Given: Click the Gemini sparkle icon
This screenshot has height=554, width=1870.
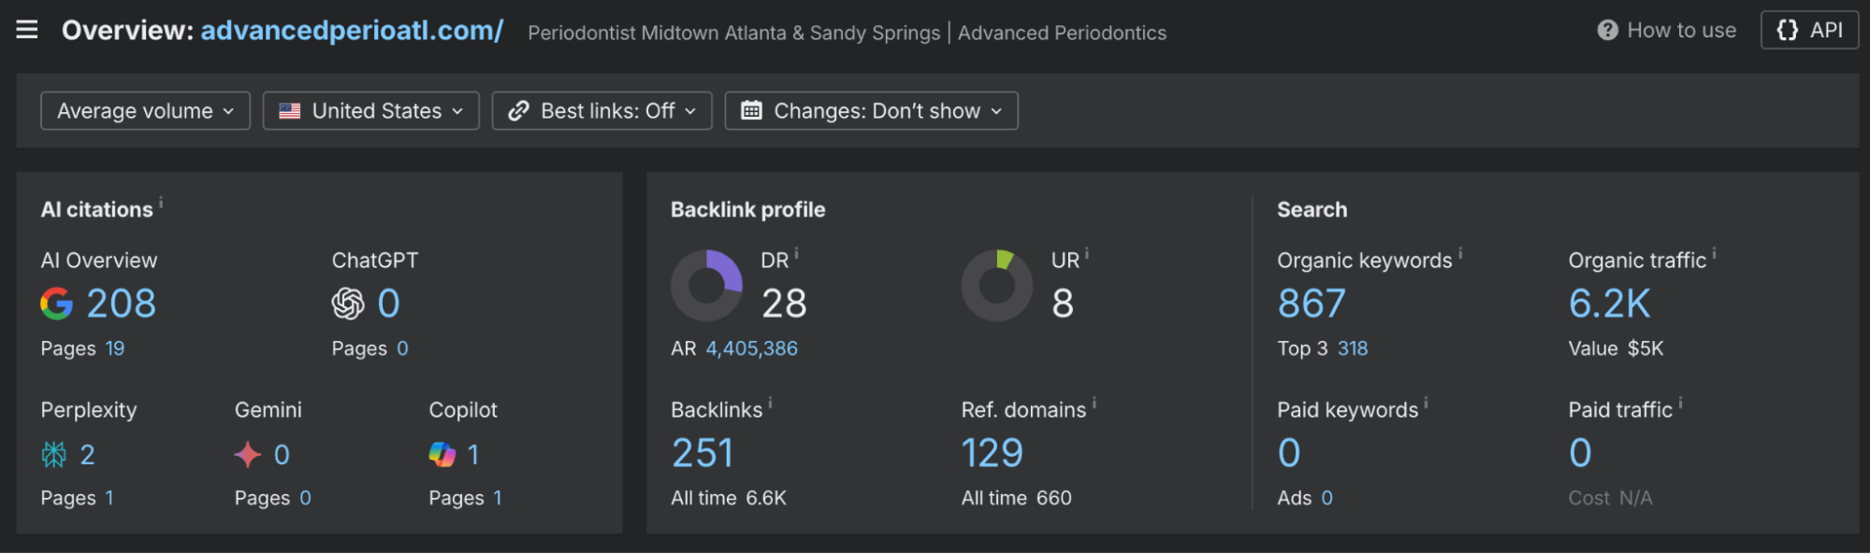Looking at the screenshot, I should (x=248, y=455).
